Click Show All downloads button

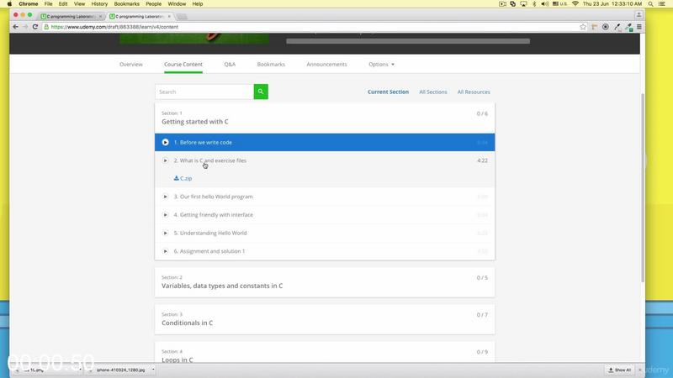[x=620, y=370]
